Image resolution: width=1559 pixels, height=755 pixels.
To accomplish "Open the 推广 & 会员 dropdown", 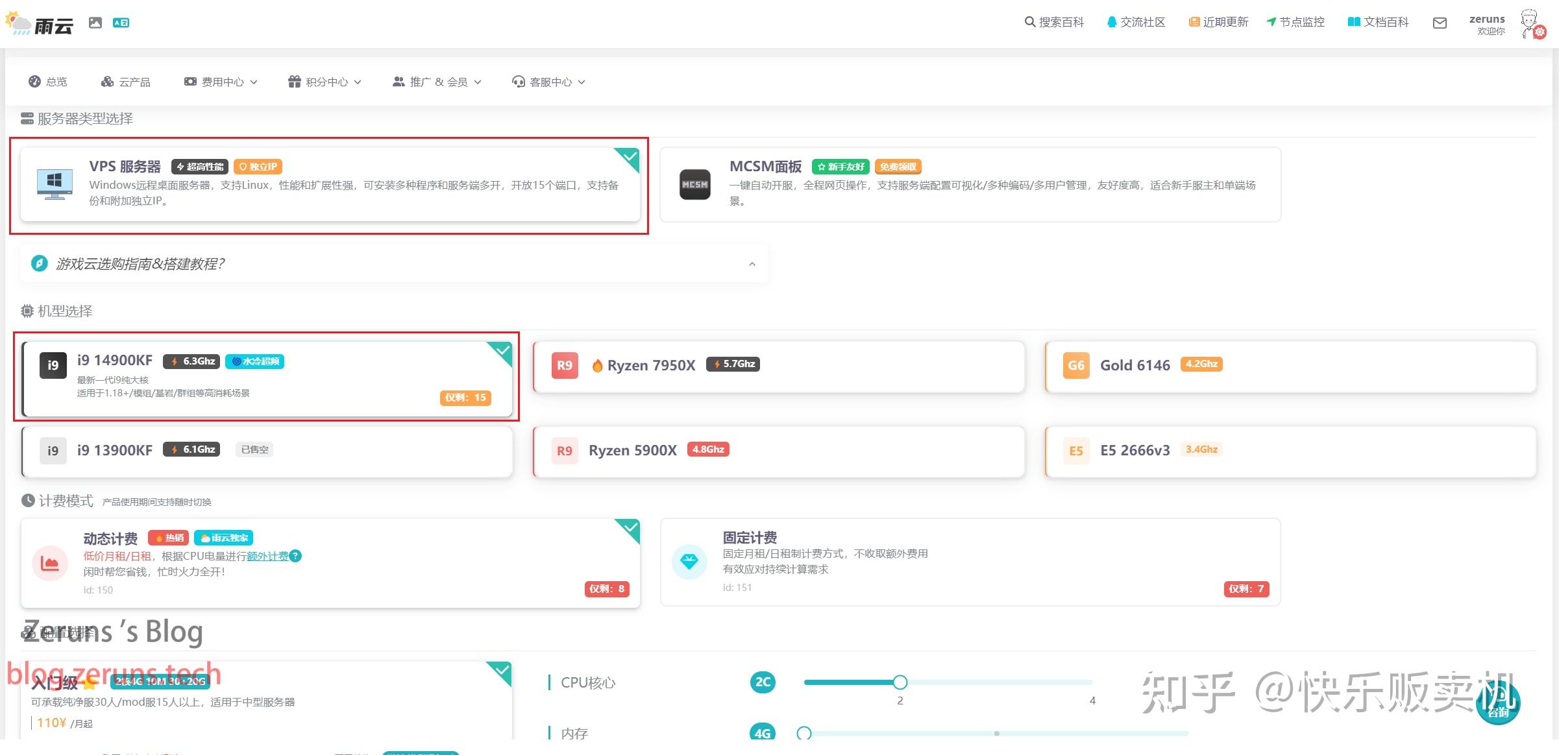I will pyautogui.click(x=436, y=82).
